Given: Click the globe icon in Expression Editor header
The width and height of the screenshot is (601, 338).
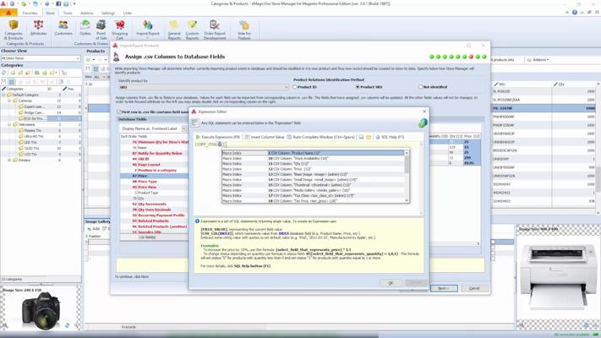Looking at the screenshot, I should pos(423,123).
